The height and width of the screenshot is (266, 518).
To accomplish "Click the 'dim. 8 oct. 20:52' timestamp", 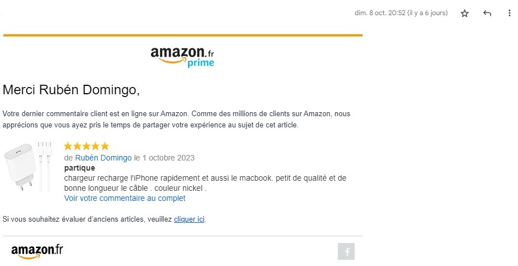I will point(380,13).
